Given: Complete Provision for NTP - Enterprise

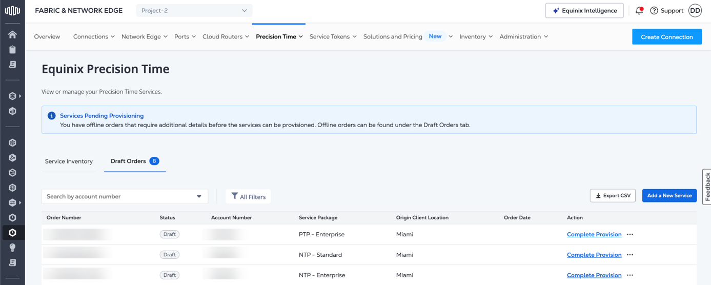Looking at the screenshot, I should pos(594,275).
